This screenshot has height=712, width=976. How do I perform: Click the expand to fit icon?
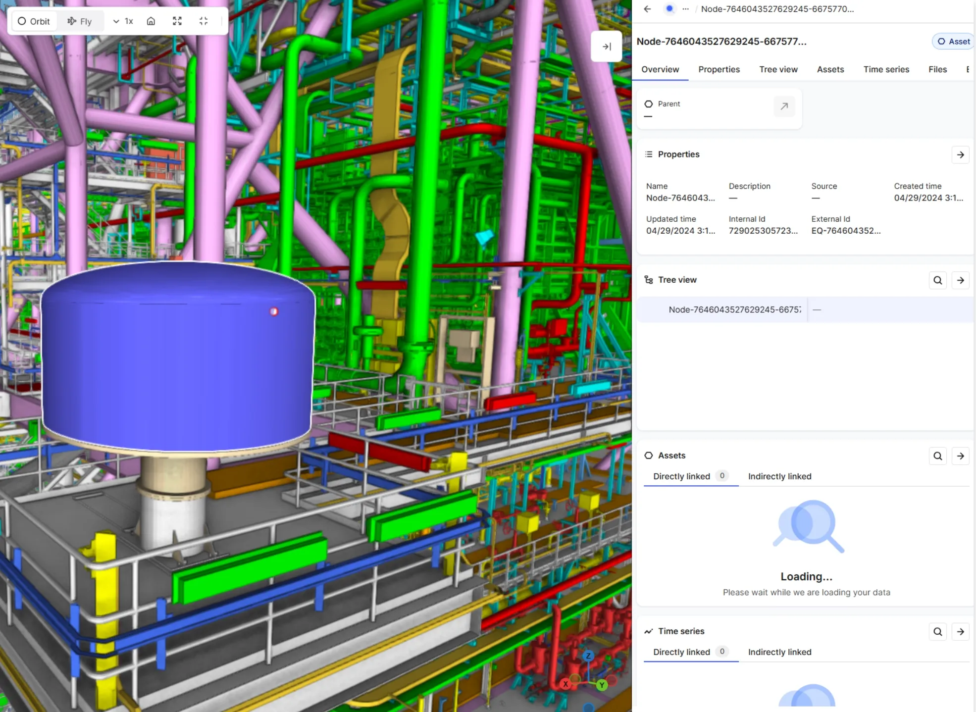pyautogui.click(x=177, y=21)
